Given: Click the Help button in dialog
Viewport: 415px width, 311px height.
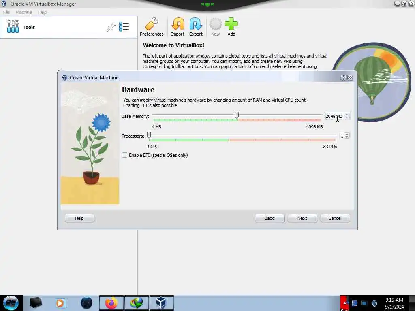Looking at the screenshot, I should (79, 218).
